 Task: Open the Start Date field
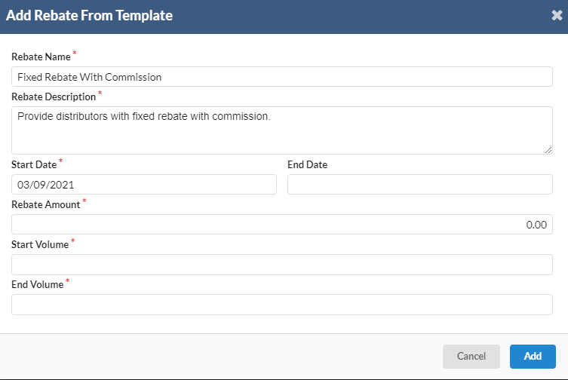coord(144,185)
